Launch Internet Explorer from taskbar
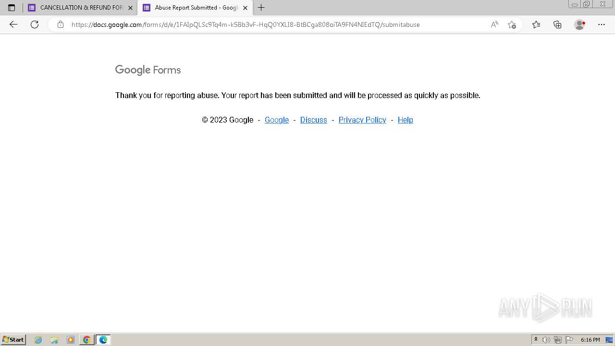The image size is (615, 346). pyautogui.click(x=38, y=340)
